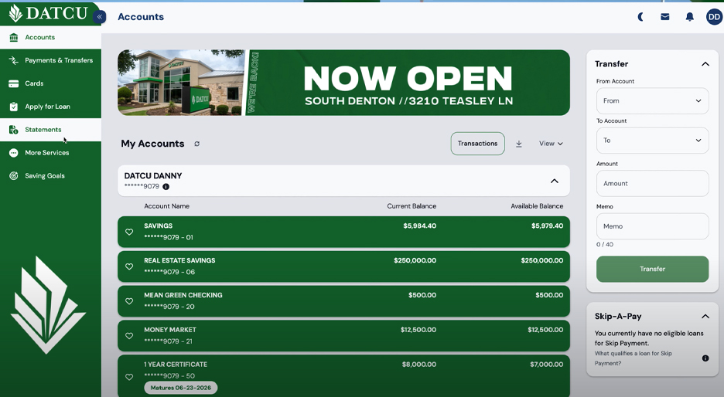
Task: Favorite the REAL ESTATE SAVINGS heart
Action: 129,266
